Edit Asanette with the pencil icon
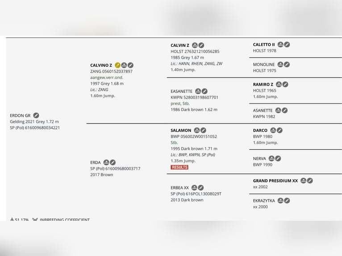Screen dimensions: 342x256 coord(285,111)
